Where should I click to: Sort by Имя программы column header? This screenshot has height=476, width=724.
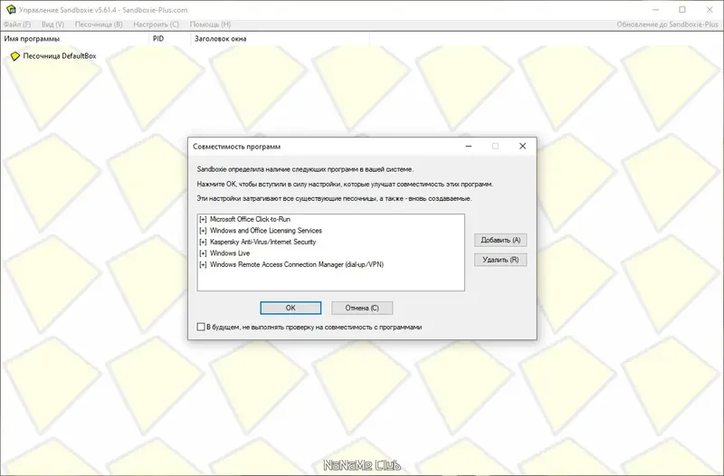click(75, 39)
